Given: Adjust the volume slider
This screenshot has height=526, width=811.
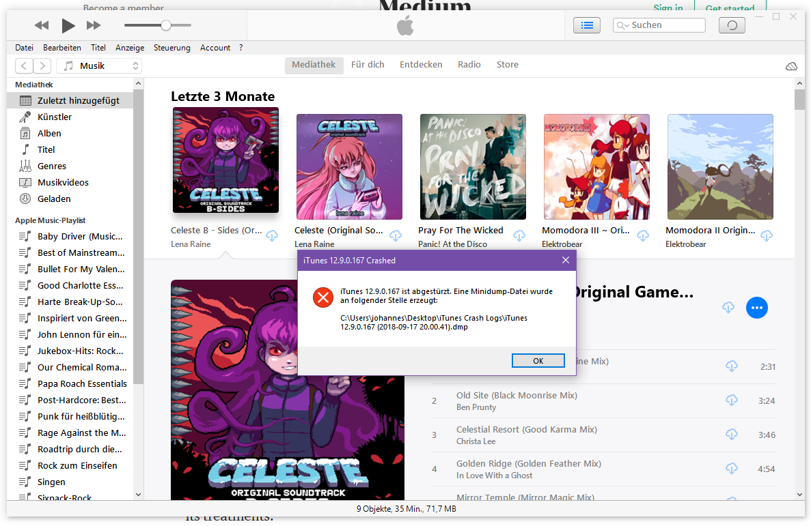Looking at the screenshot, I should pos(165,25).
